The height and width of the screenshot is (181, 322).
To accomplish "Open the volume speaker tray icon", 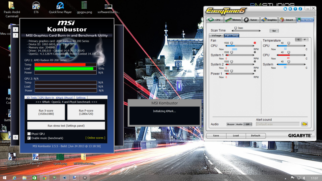I will [305, 178].
